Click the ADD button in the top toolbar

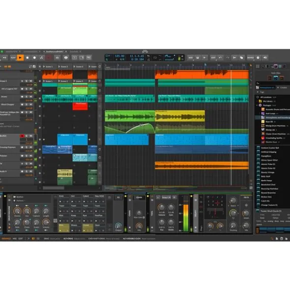click(x=191, y=58)
